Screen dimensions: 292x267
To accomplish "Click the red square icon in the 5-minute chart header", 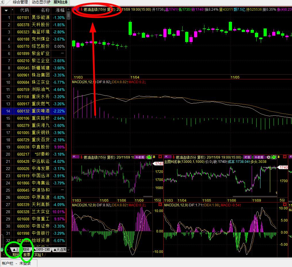I will point(285,157).
